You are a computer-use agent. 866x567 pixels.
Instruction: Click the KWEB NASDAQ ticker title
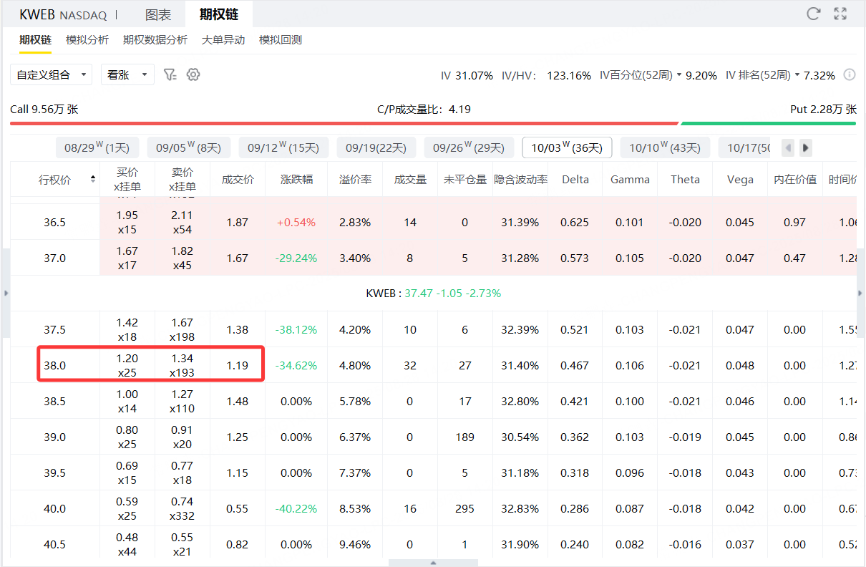click(63, 14)
